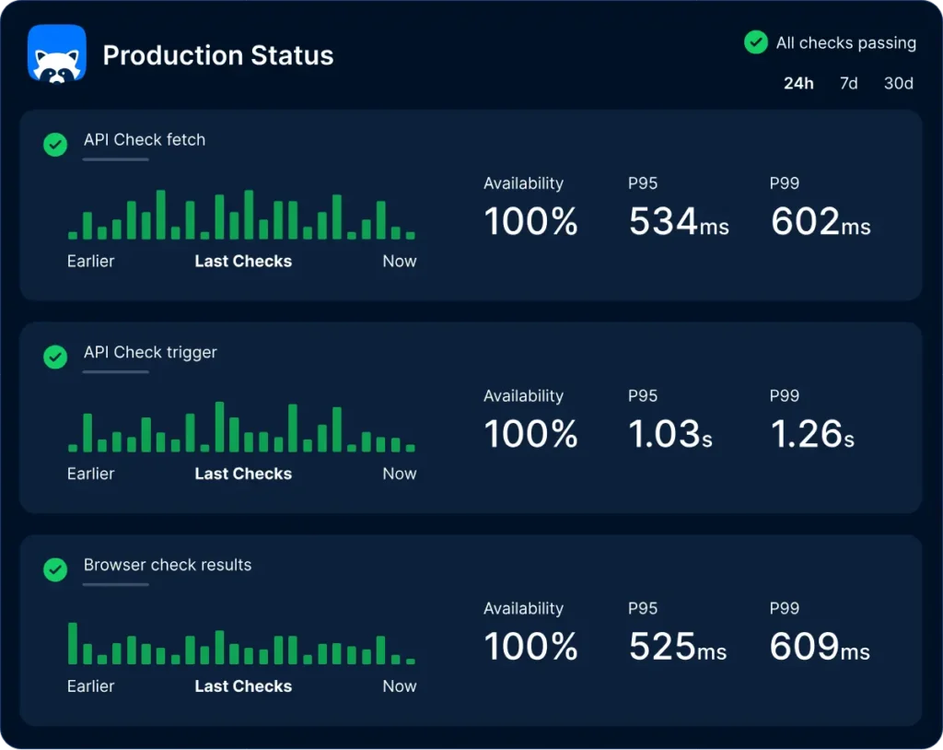
Task: Click the Earlier label in Browser check results chart
Action: [x=91, y=686]
